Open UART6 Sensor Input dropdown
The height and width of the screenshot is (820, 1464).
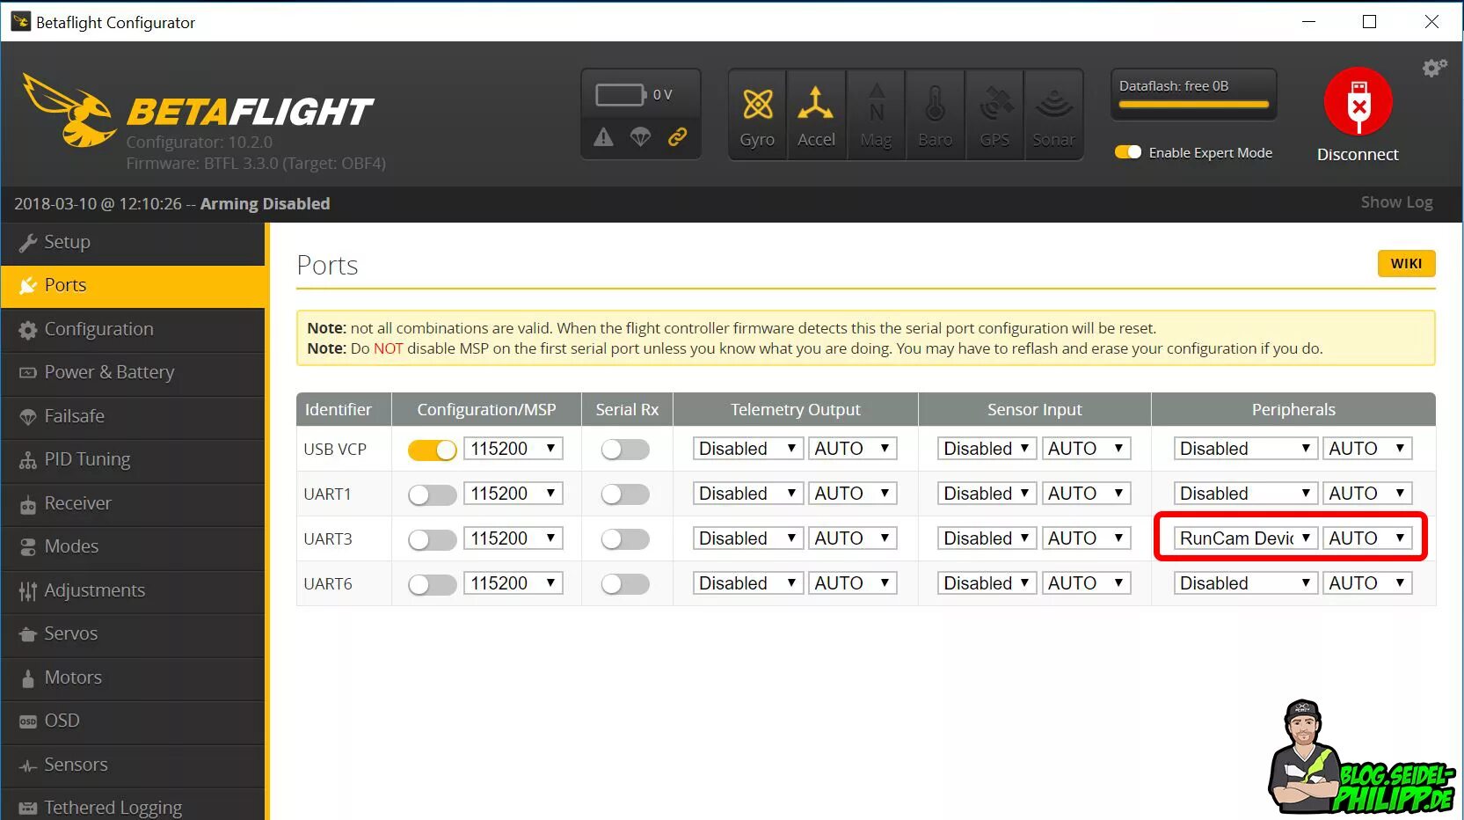point(987,583)
